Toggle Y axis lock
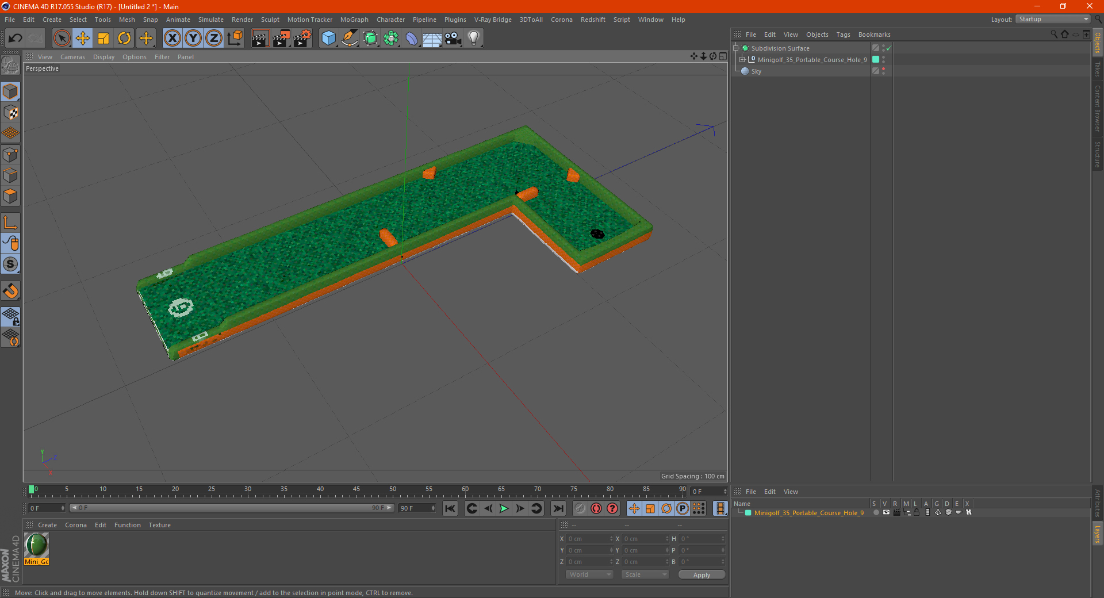Screen dimensions: 1104x598 (193, 39)
